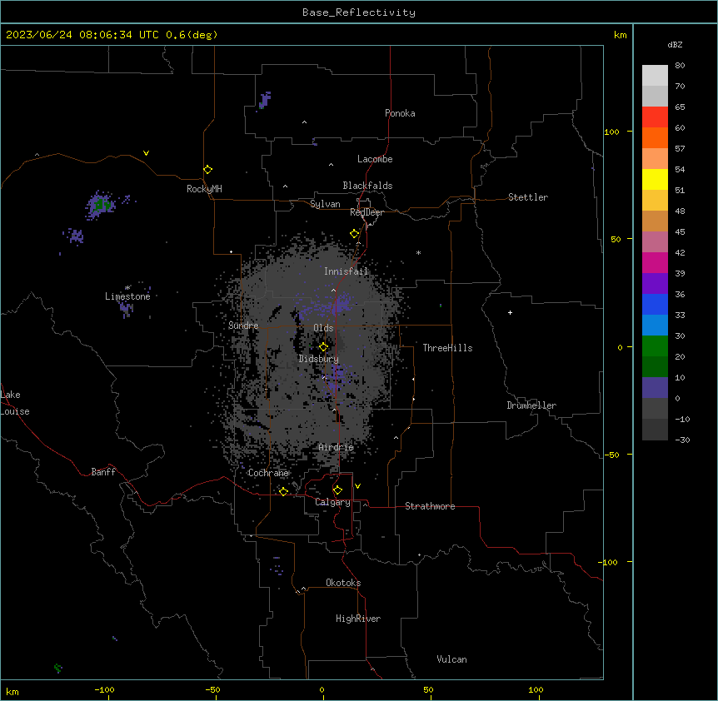
Task: Click the Didsbury city label
Action: [319, 359]
